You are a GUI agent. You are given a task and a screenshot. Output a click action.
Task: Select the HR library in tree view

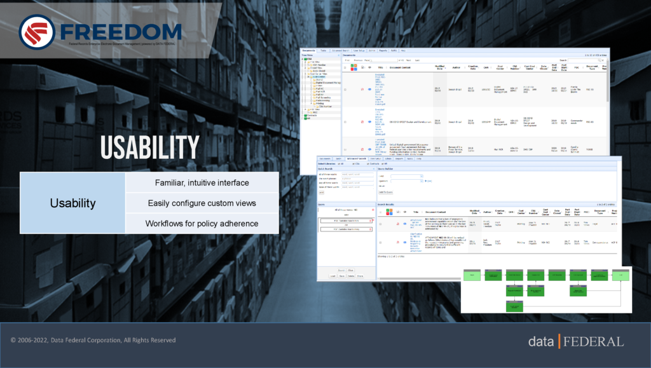click(x=308, y=118)
